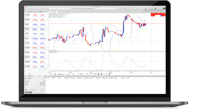The width and height of the screenshot is (206, 111).
Task: Open the grid layout icon below chart
Action: pos(98,74)
